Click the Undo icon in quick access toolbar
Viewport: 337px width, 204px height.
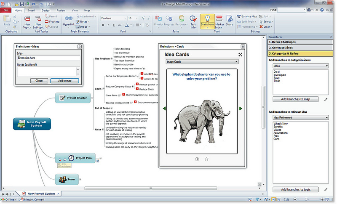(33, 4)
